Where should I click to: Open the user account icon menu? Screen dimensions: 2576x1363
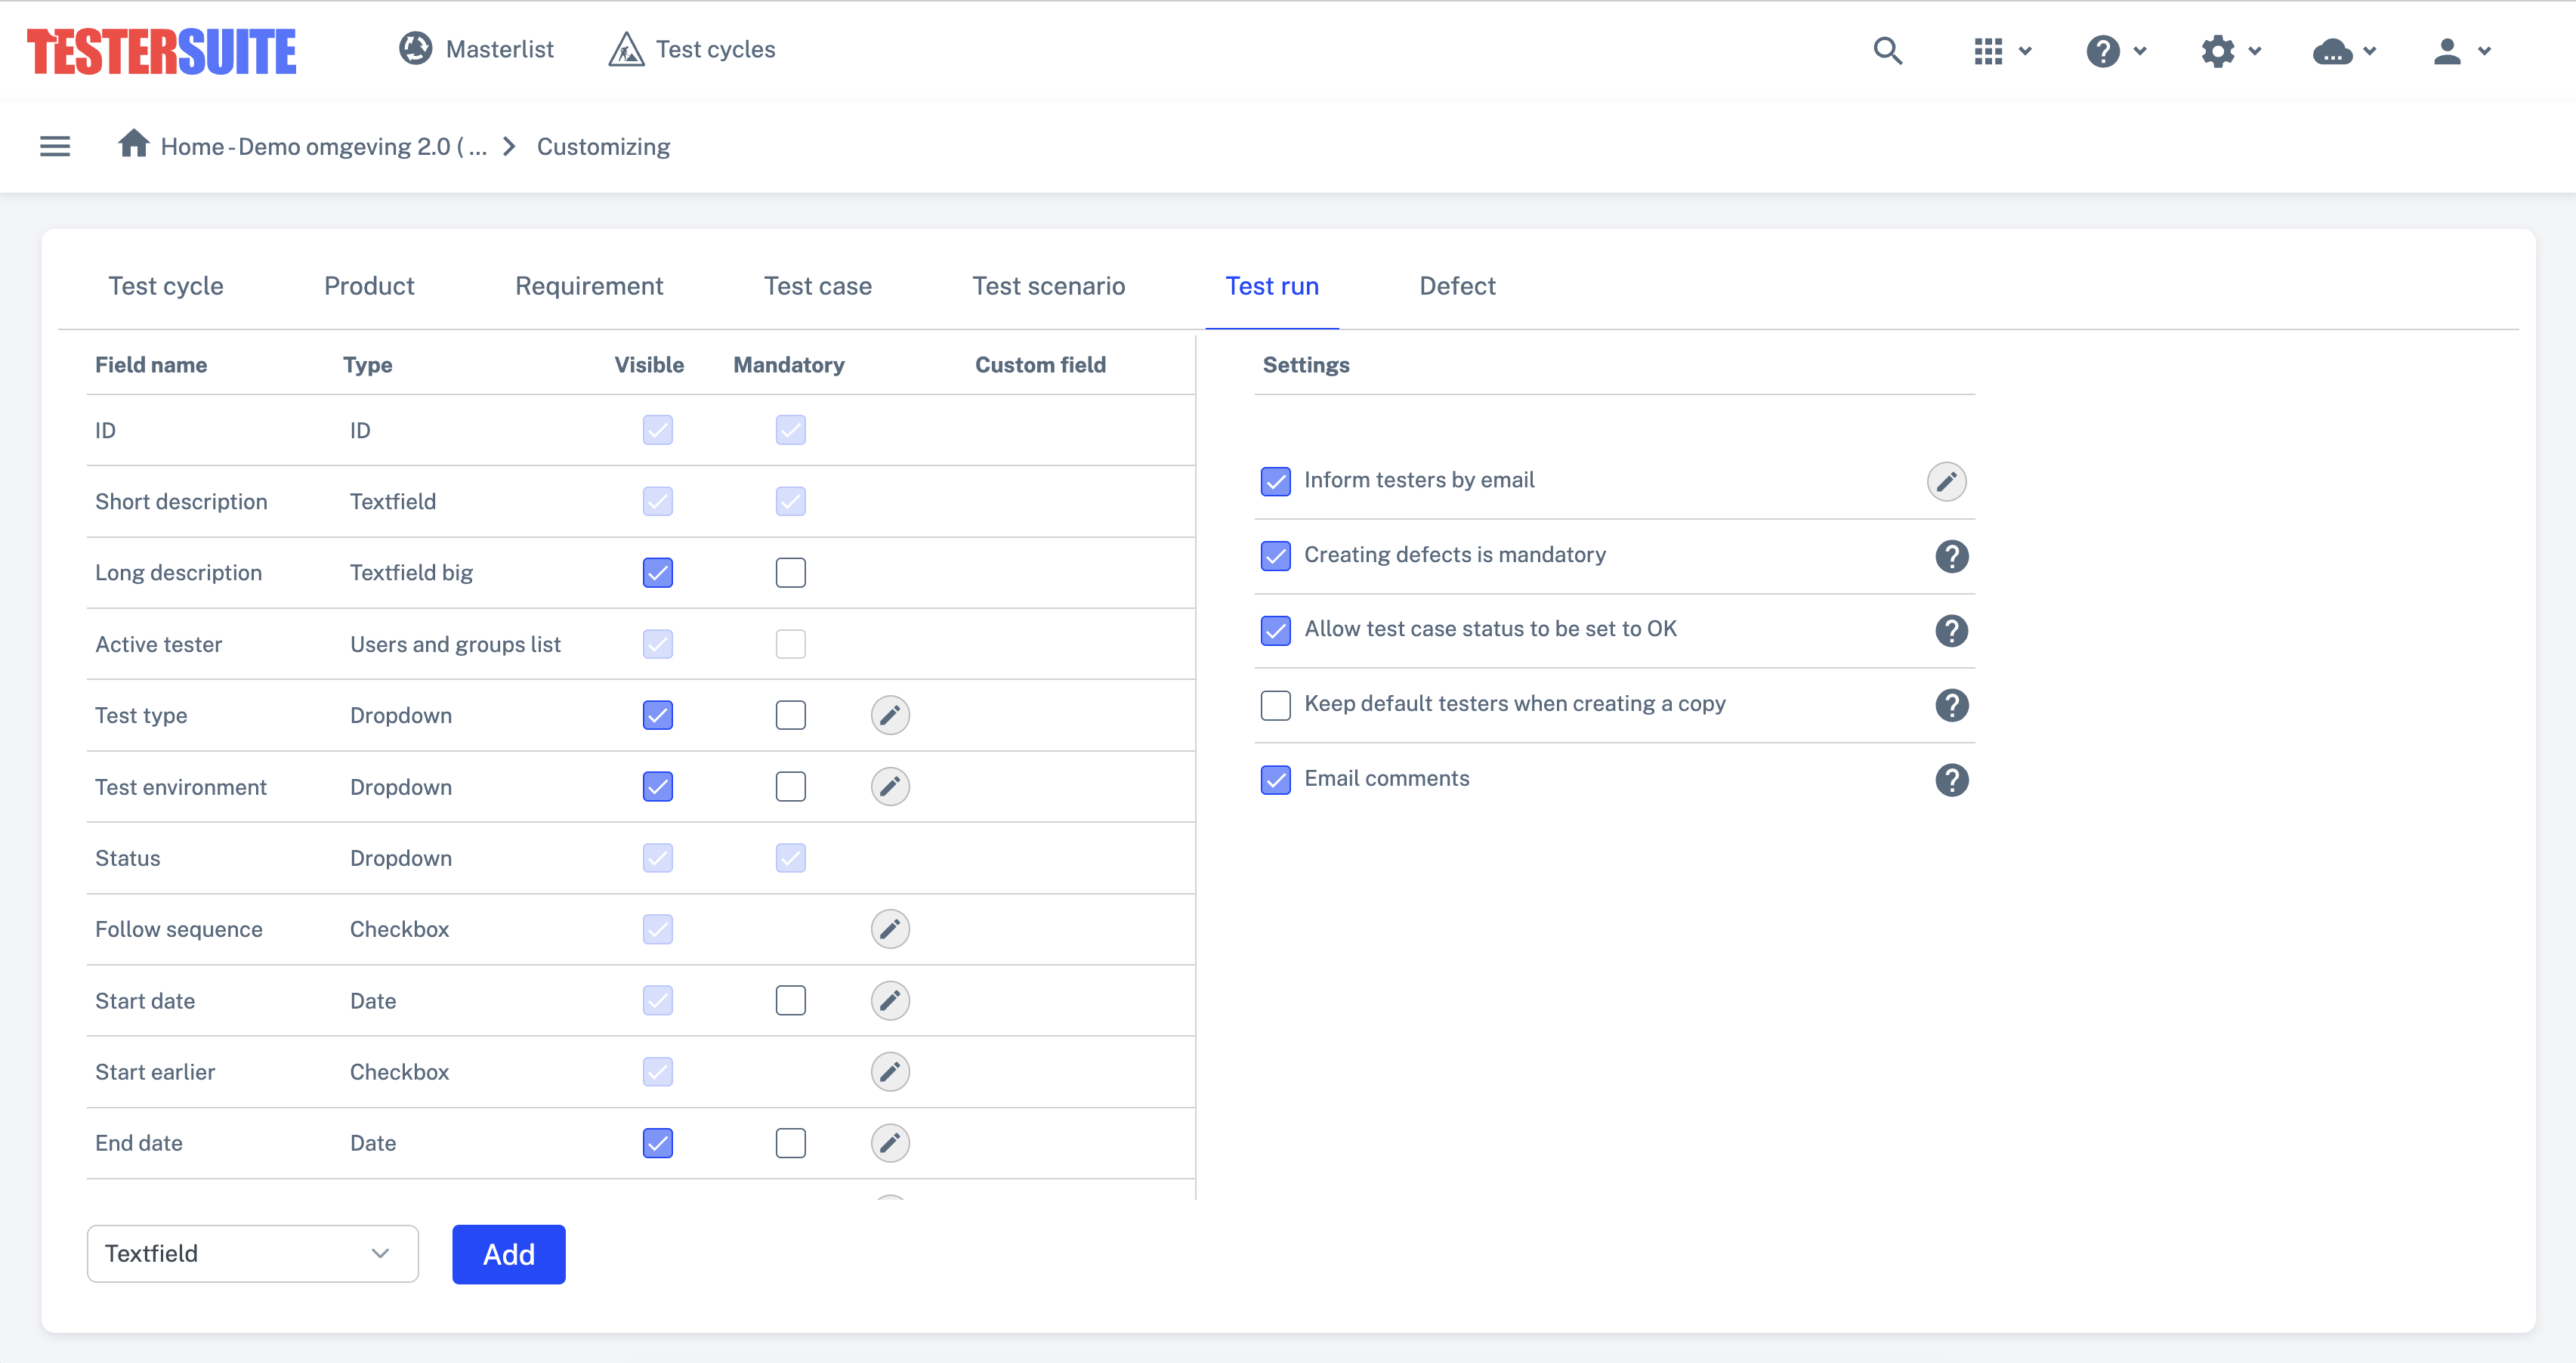[x=2447, y=50]
